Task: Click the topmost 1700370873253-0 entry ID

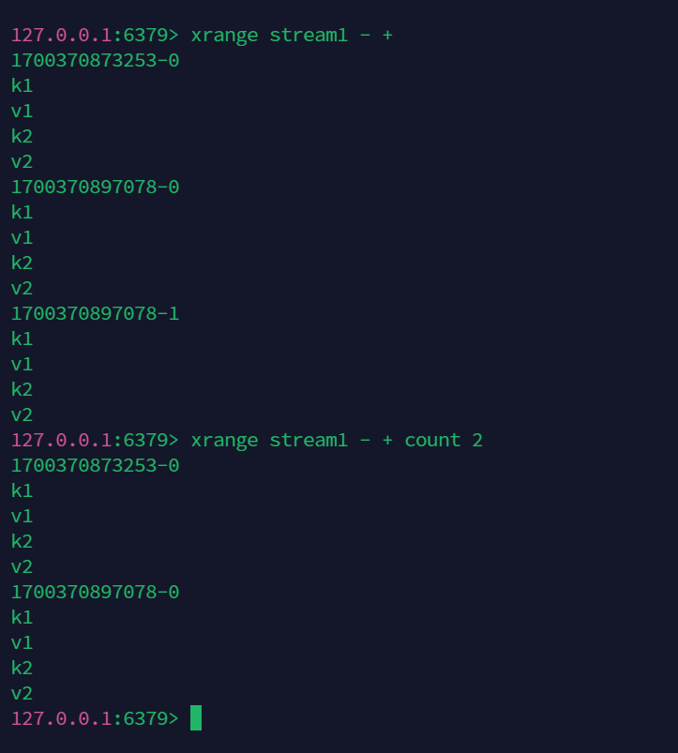Action: coord(95,61)
